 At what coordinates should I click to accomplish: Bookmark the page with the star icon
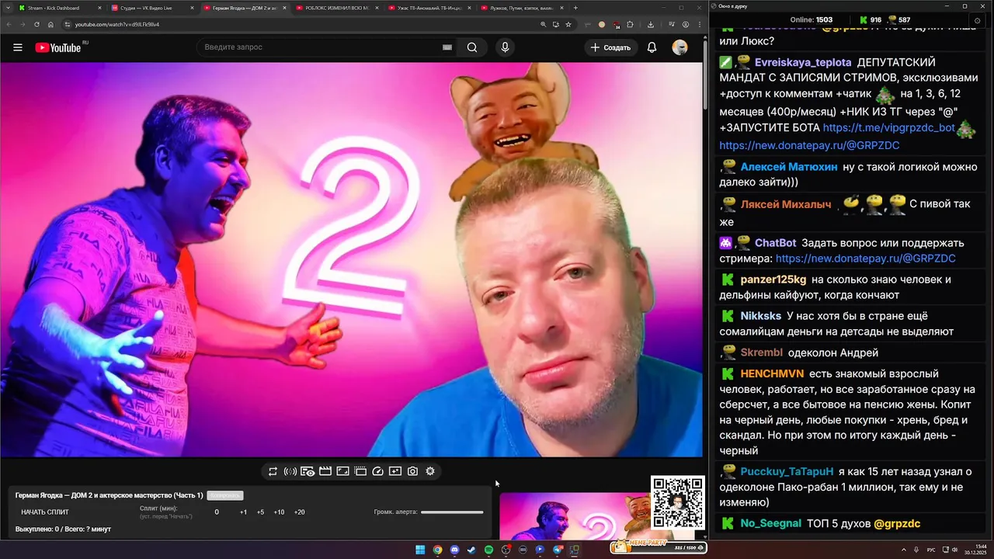[568, 24]
